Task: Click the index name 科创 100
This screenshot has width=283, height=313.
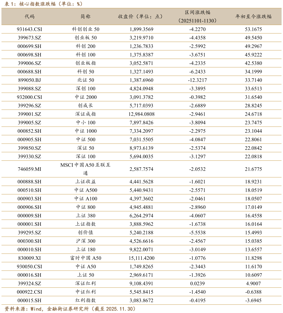Action: click(86, 55)
